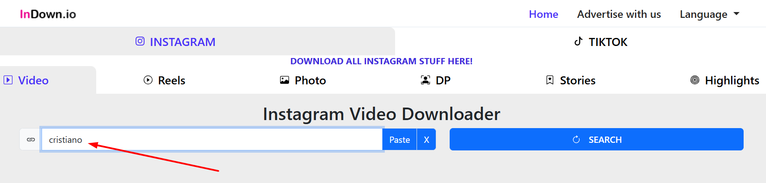Click the Language dropdown caret arrow
This screenshot has height=183, width=766.
tap(736, 14)
